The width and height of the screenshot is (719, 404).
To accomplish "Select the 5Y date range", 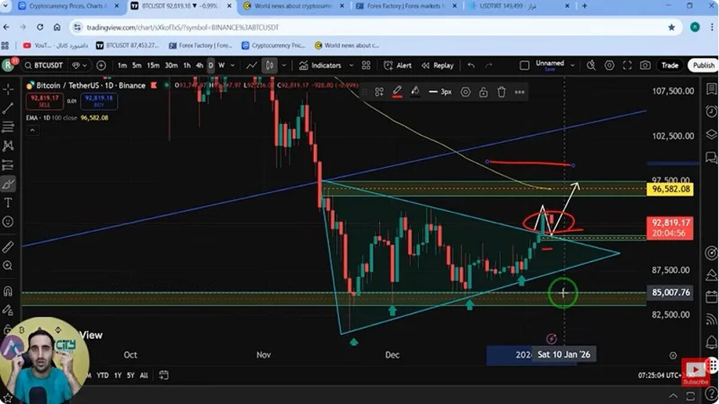I will tap(130, 375).
